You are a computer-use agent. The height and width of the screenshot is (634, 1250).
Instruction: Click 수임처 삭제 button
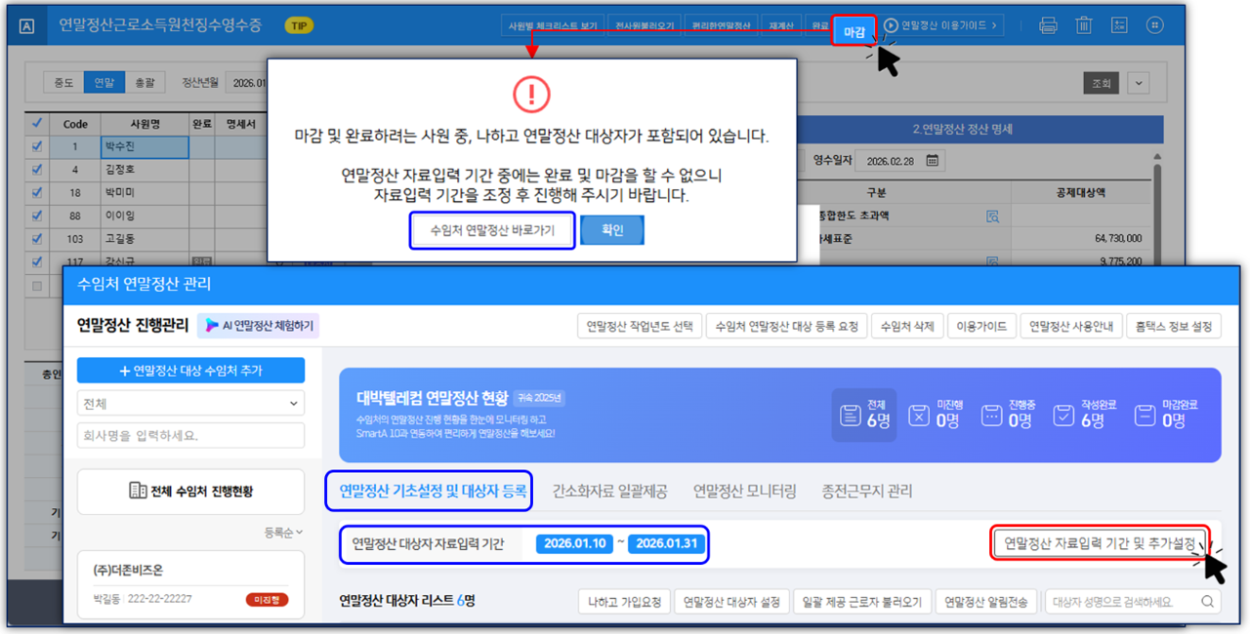(x=906, y=326)
